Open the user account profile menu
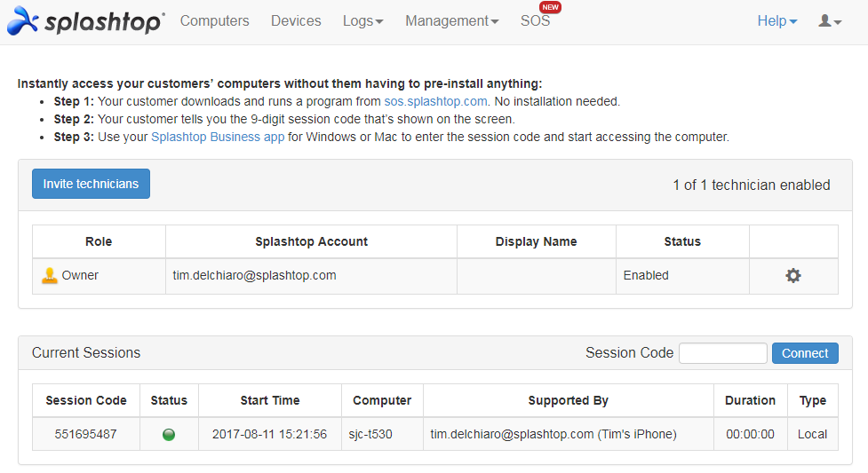The image size is (868, 473). (829, 21)
